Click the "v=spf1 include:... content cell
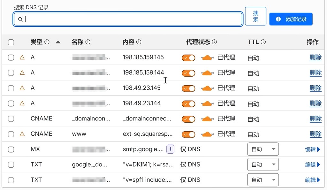The height and width of the screenshot is (190, 327). pyautogui.click(x=147, y=180)
